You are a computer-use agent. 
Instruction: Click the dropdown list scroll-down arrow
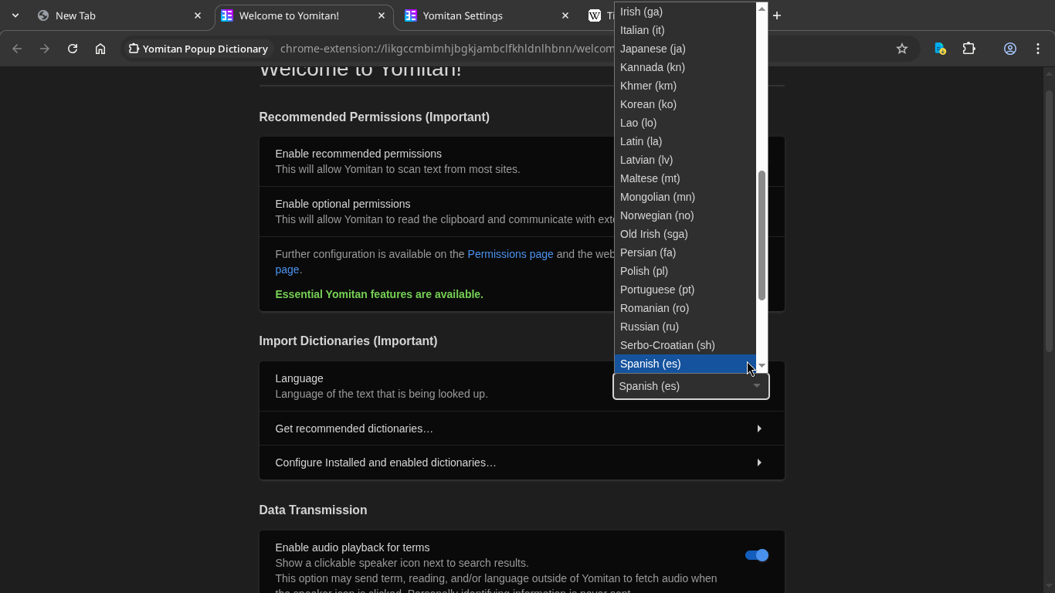coord(762,366)
